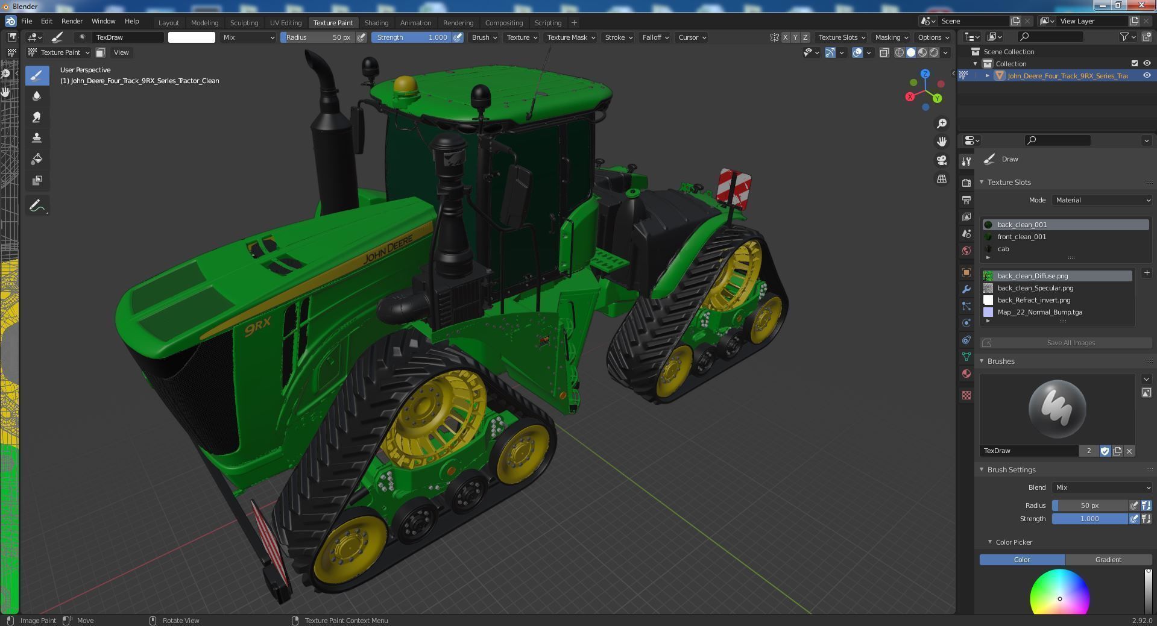Viewport: 1157px width, 626px height.
Task: Open the Masking dropdown
Action: 891,37
